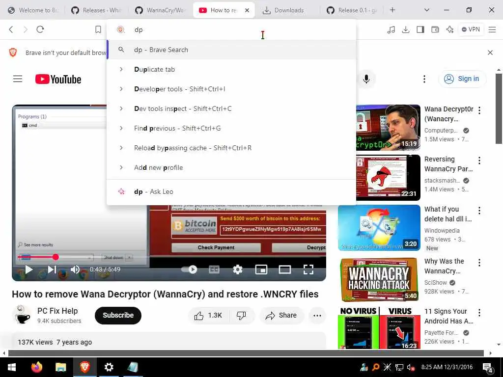The width and height of the screenshot is (503, 377).
Task: Choose Reload bypassing cache suggestion
Action: pos(231,148)
